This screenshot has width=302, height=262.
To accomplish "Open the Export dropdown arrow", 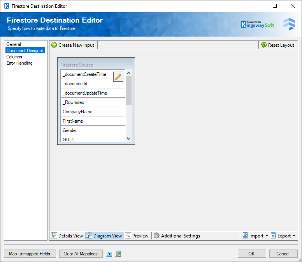I will point(294,236).
